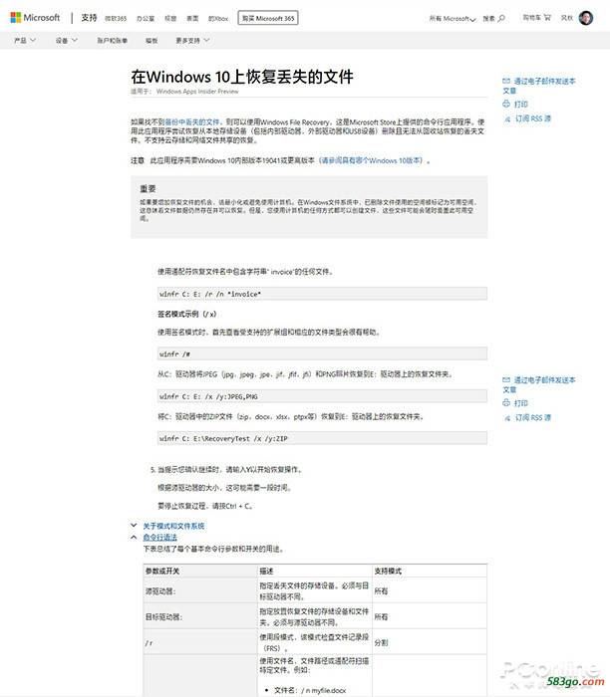610x697 pixels.
Task: Click 打印 link near article title
Action: (521, 104)
